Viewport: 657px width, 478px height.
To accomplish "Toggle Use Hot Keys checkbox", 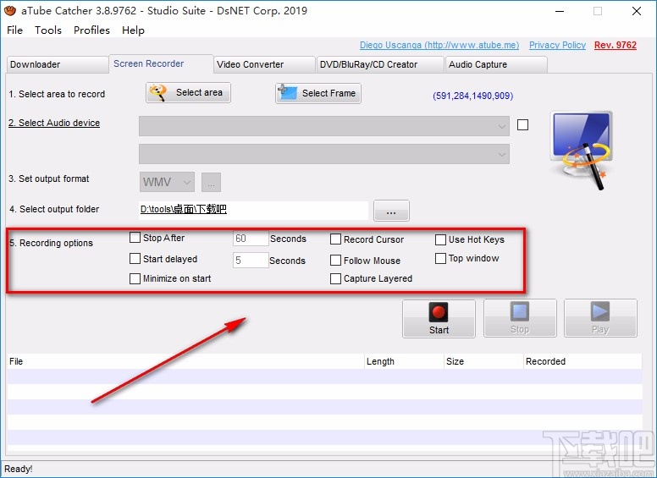I will (x=440, y=239).
